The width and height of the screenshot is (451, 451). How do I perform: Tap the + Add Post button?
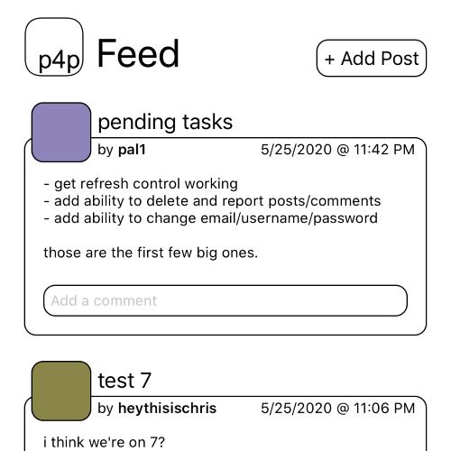pos(372,58)
